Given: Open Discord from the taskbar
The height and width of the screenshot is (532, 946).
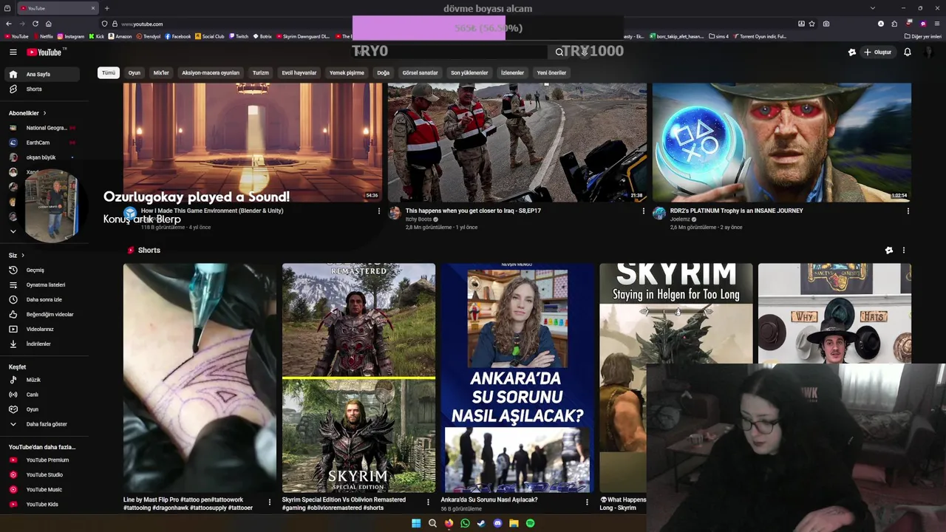Looking at the screenshot, I should [497, 523].
